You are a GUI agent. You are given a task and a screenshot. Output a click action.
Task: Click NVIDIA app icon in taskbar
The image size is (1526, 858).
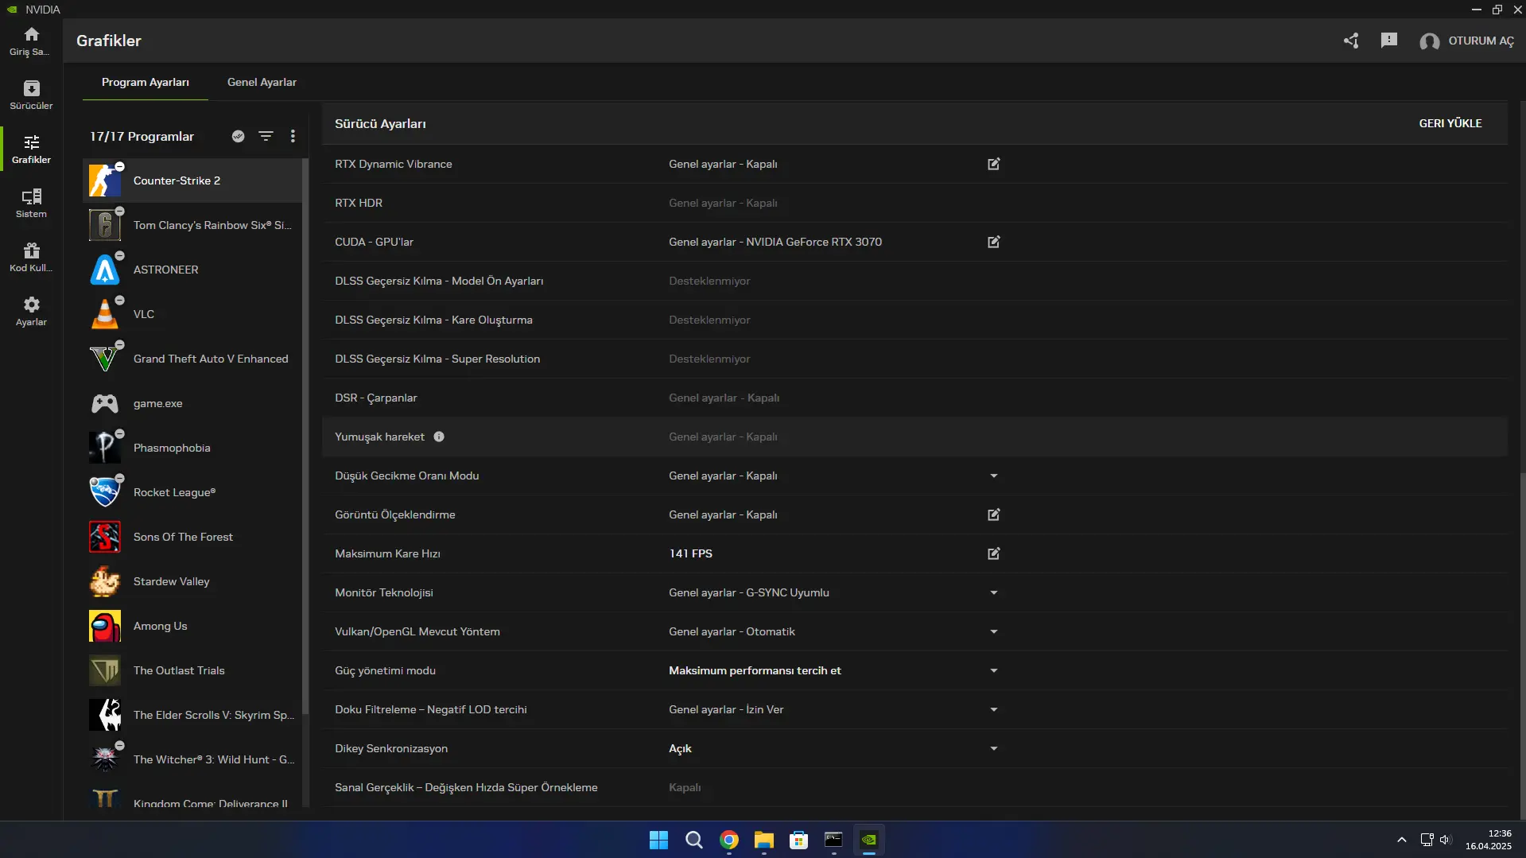(x=868, y=840)
